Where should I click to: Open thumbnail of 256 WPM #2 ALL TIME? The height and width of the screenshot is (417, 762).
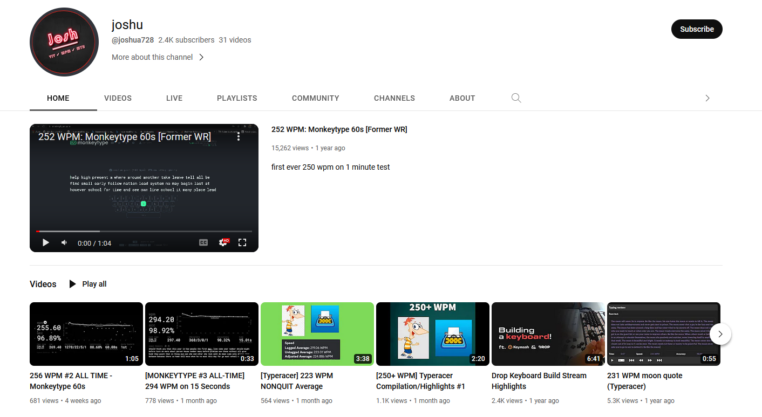(86, 334)
